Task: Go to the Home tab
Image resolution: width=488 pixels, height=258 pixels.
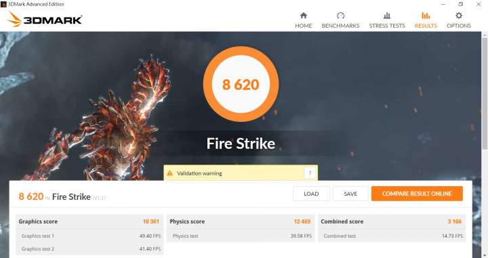Action: [x=303, y=20]
